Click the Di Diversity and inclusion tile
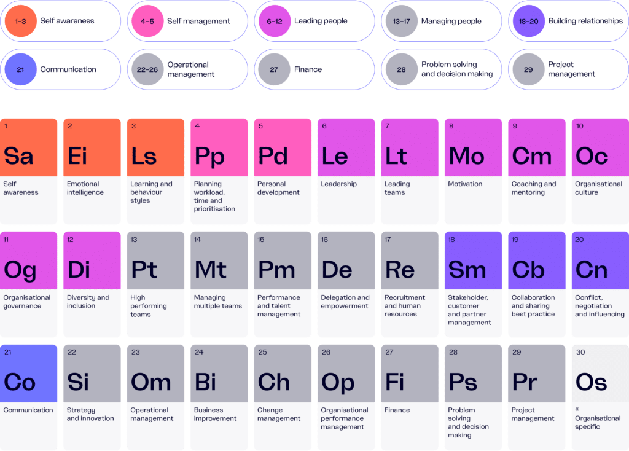 click(x=92, y=284)
